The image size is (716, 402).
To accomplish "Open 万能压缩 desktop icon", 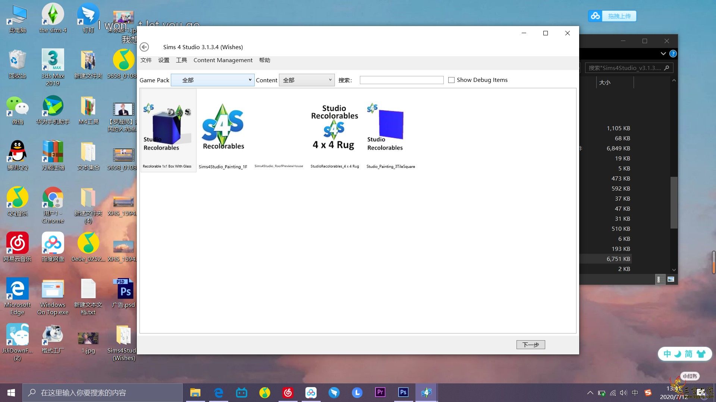I will (x=53, y=156).
